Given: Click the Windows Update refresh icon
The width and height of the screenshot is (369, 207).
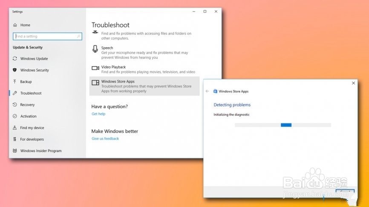Looking at the screenshot, I should pyautogui.click(x=15, y=58).
